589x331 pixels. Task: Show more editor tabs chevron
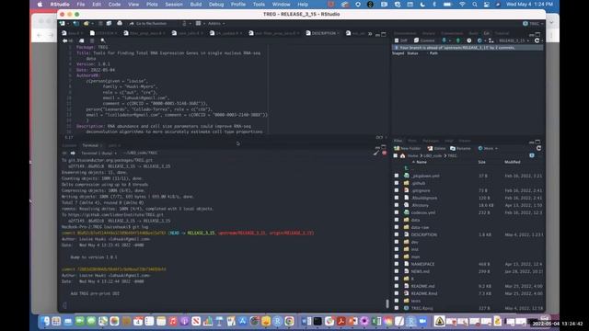[370, 34]
